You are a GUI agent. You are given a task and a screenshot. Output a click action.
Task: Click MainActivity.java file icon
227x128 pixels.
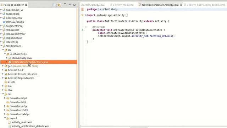(x=10, y=58)
